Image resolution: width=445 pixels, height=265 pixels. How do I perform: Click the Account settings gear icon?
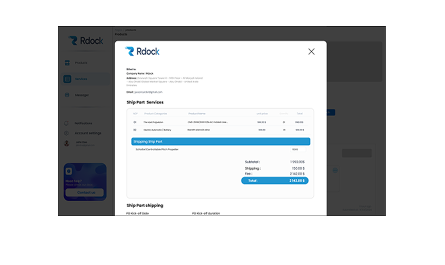[x=67, y=133]
